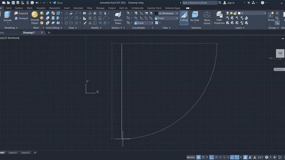Close the Drawing1 file tab

(x=42, y=32)
